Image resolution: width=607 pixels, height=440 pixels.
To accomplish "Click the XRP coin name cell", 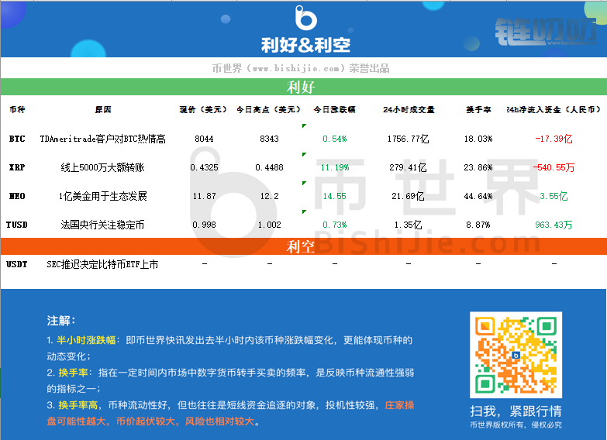I will point(17,167).
